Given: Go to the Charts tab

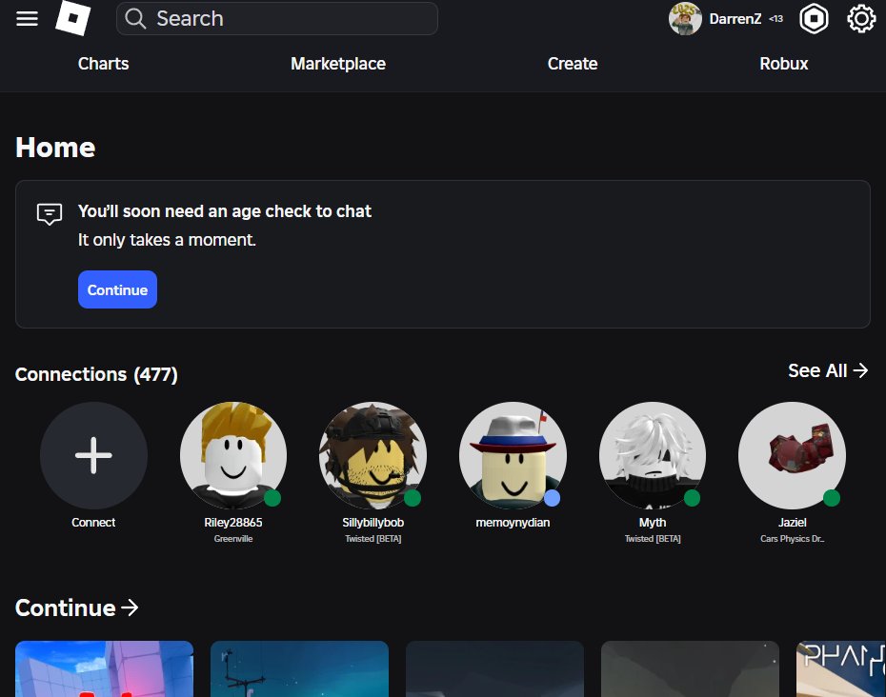Looking at the screenshot, I should [104, 64].
